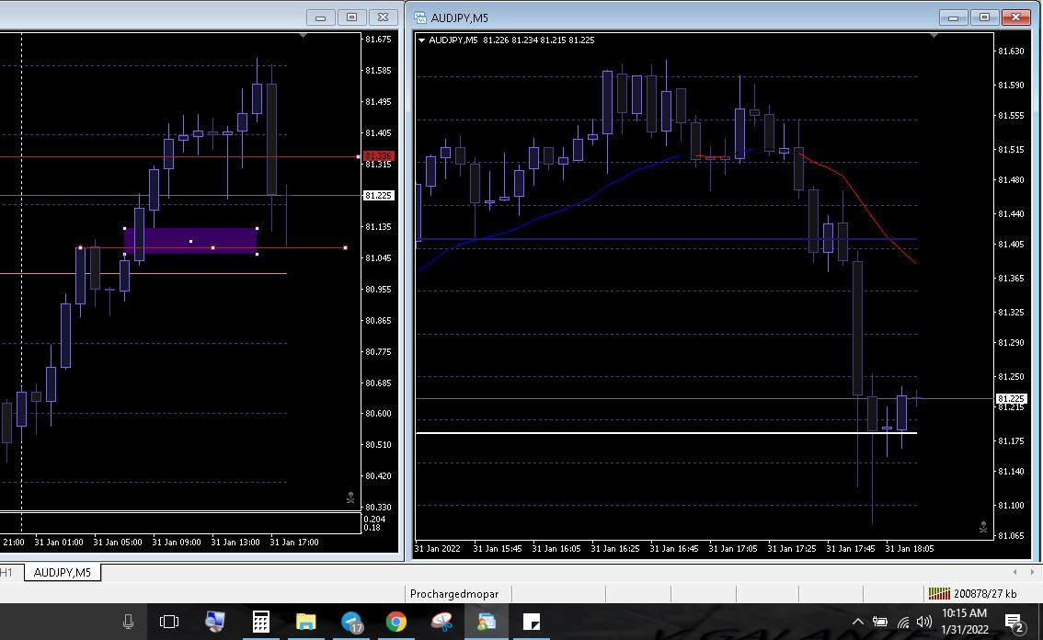Open the notification center icon
The width and height of the screenshot is (1043, 640).
1014,622
